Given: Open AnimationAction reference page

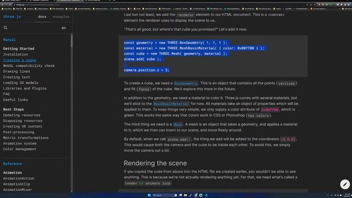Looking at the screenshot, I should (x=19, y=178).
